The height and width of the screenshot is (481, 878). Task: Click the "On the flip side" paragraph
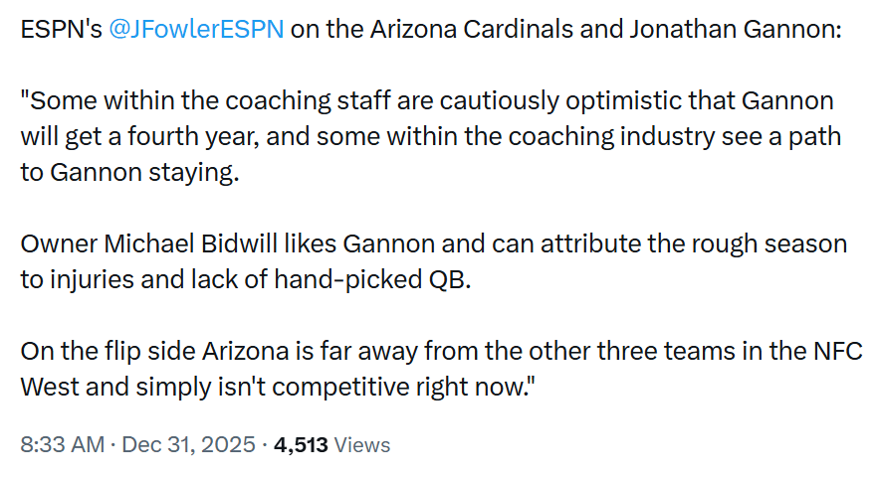tap(438, 369)
